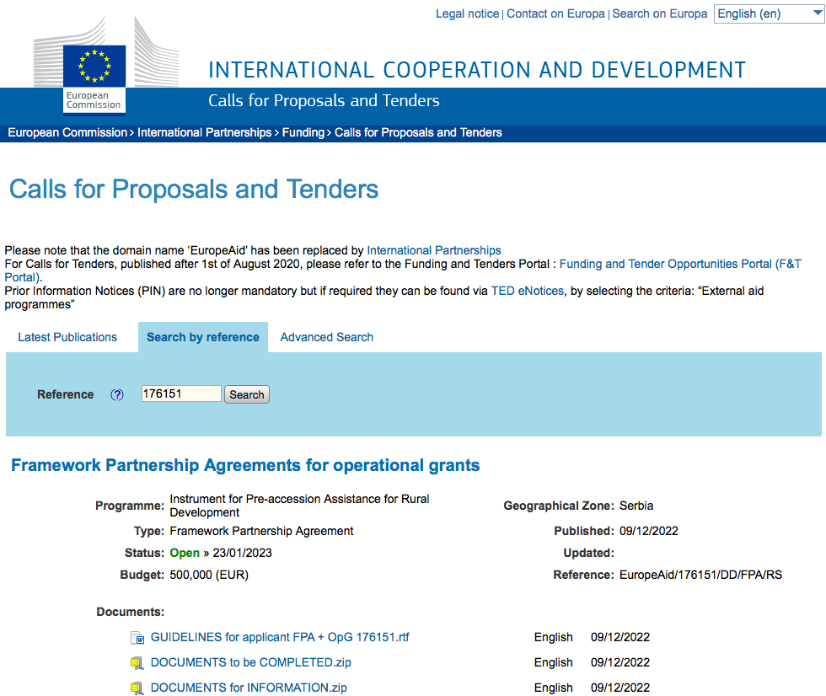Click the deadline date 23/01/2023
This screenshot has height=696, width=826.
pyautogui.click(x=243, y=554)
